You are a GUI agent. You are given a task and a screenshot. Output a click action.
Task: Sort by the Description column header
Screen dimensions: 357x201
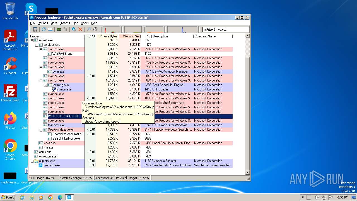pos(173,36)
